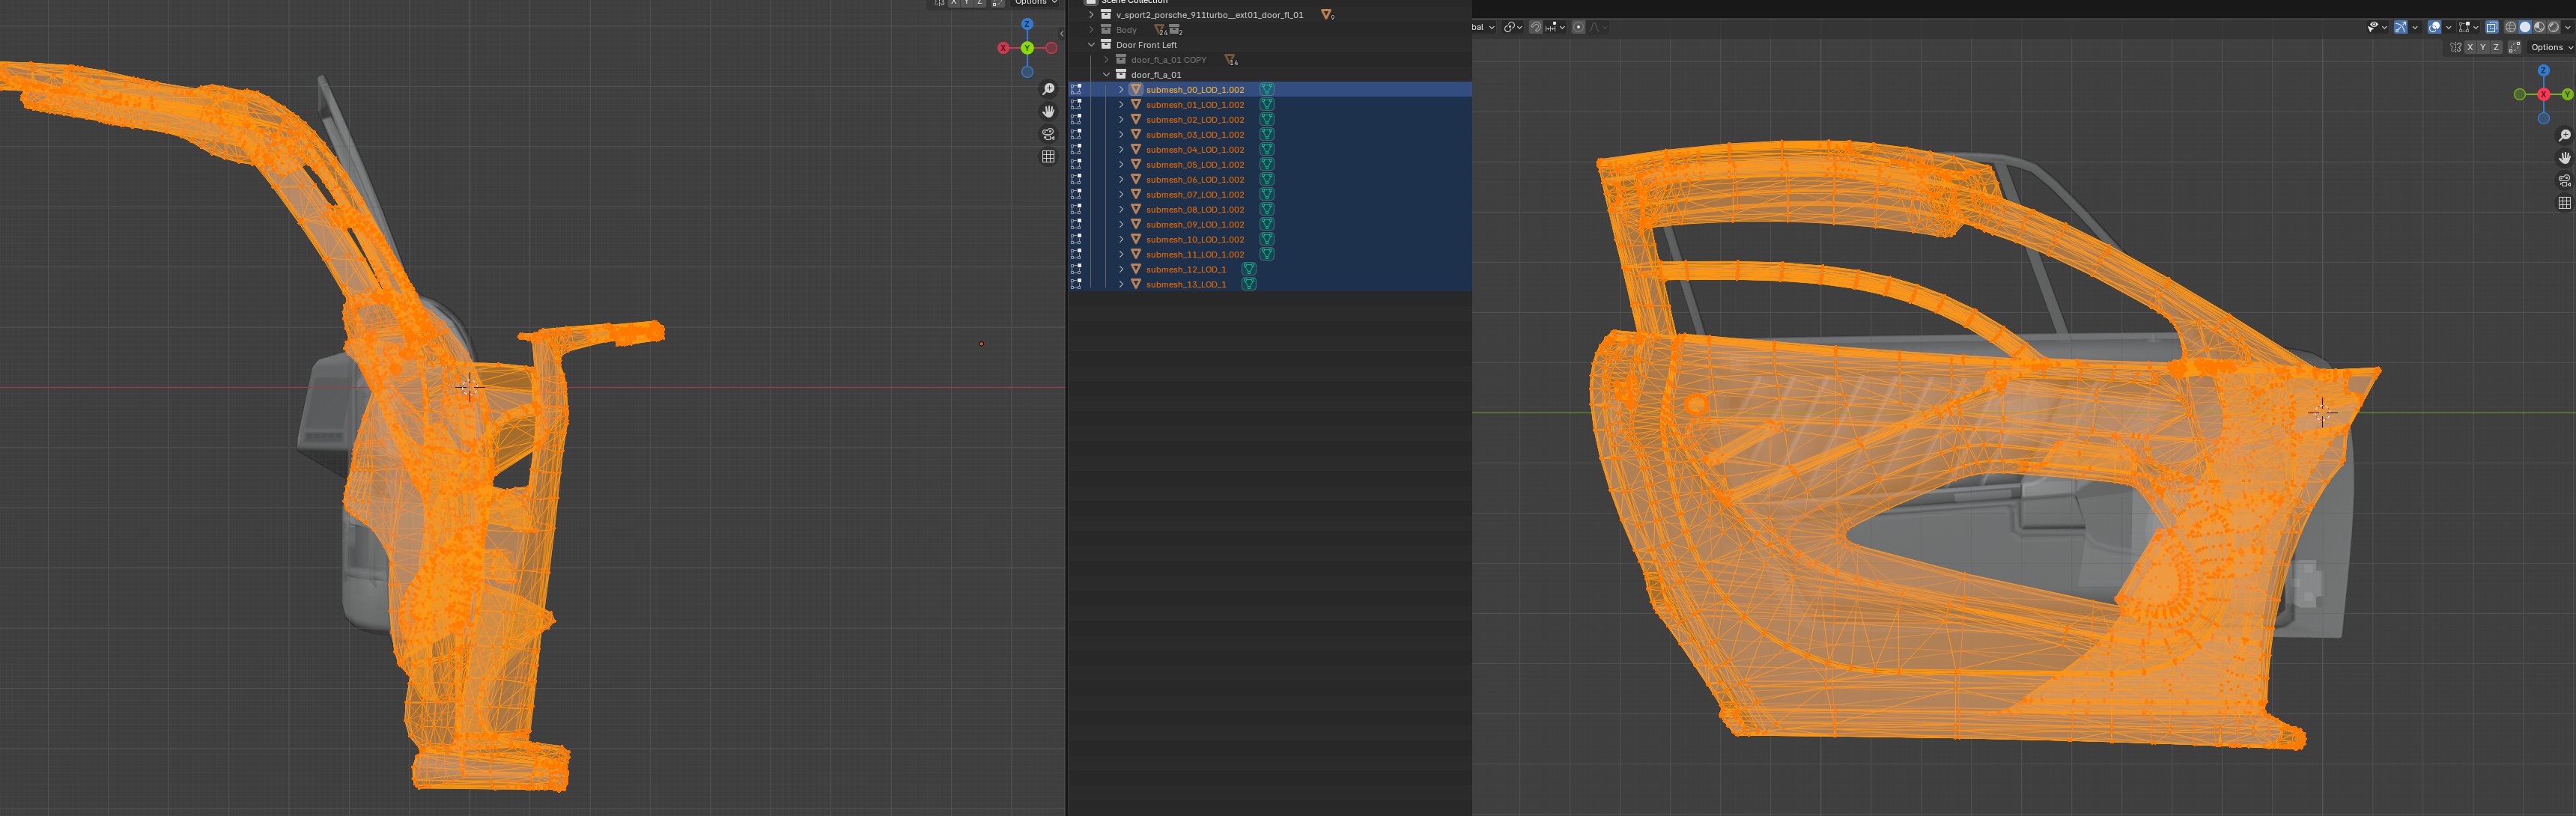
Task: Toggle snapping magnet in right viewport
Action: pyautogui.click(x=1537, y=27)
